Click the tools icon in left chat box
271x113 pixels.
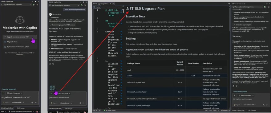pyautogui.click(x=32, y=103)
